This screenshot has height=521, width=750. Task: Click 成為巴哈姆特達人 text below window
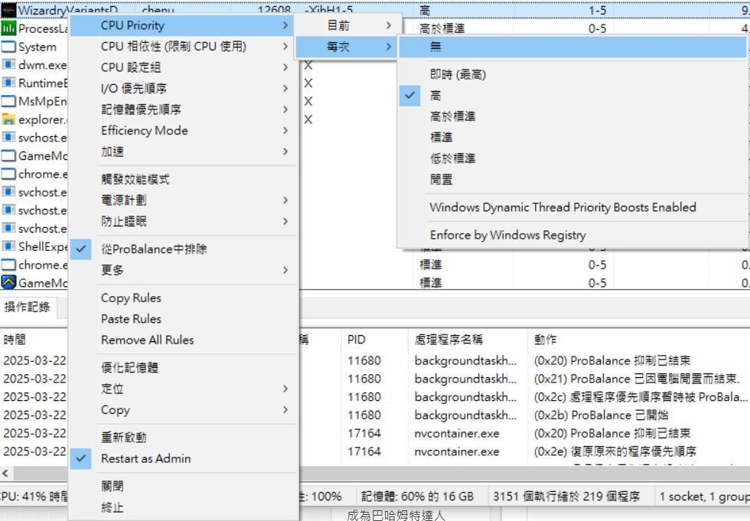(396, 516)
